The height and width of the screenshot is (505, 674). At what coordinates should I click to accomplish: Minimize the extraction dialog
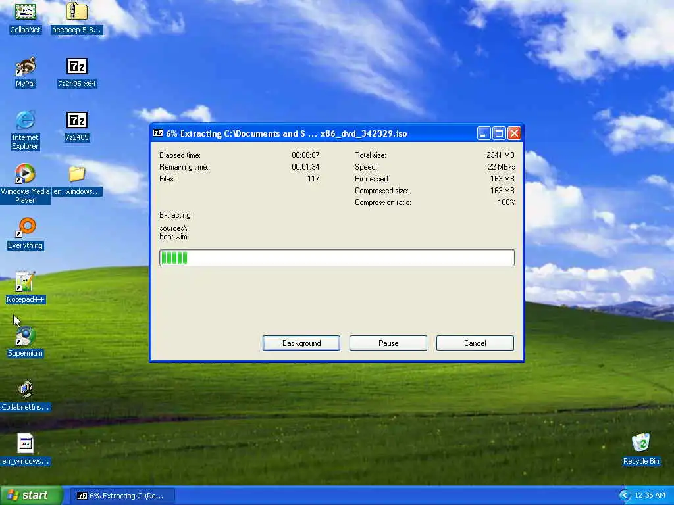[x=484, y=133]
